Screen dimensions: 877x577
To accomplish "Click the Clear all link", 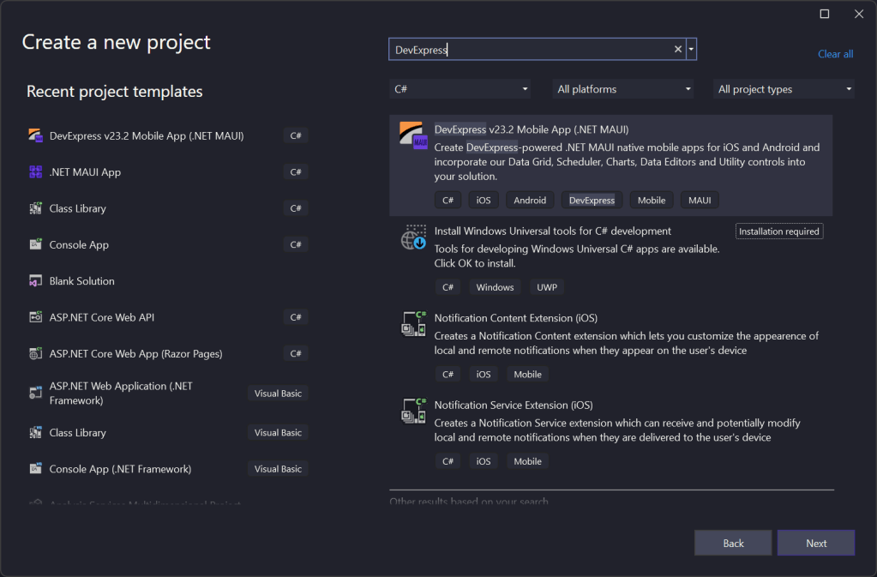I will pos(835,54).
